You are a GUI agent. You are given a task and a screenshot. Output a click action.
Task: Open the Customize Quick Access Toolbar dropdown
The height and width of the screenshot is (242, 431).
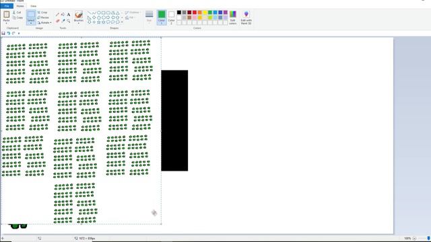click(19, 34)
